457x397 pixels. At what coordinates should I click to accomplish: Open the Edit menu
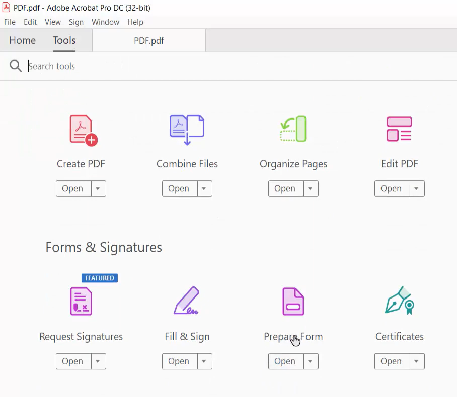tap(30, 22)
